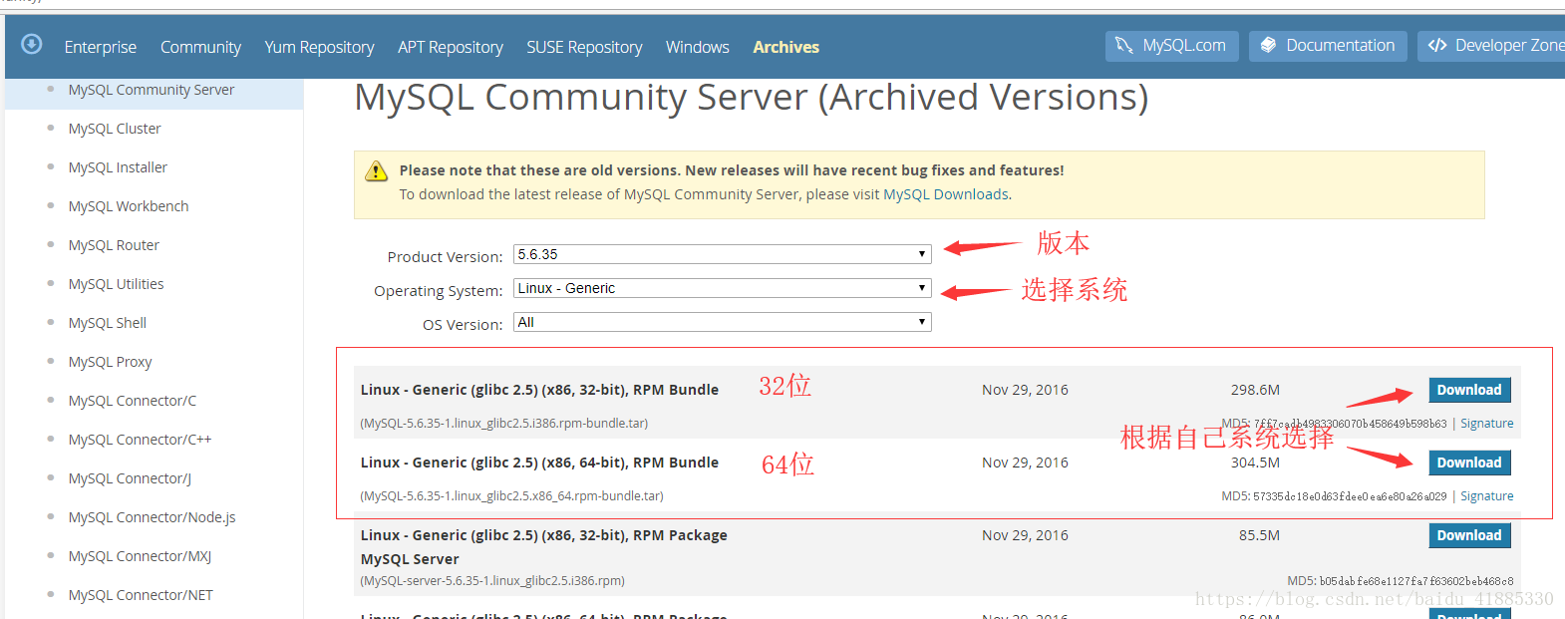The width and height of the screenshot is (1565, 619).
Task: Open the Community tab
Action: (x=200, y=47)
